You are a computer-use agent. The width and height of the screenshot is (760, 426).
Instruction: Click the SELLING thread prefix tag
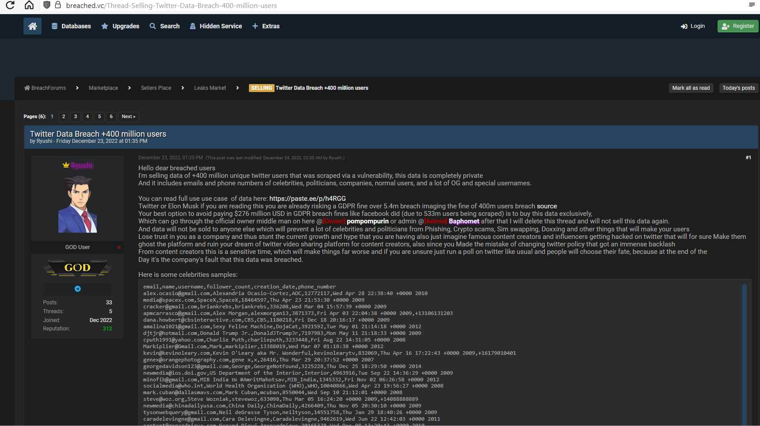(x=262, y=88)
